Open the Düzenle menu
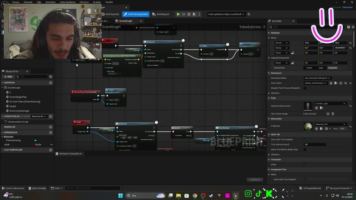Viewport: 356px width, 200px height. point(28,2)
